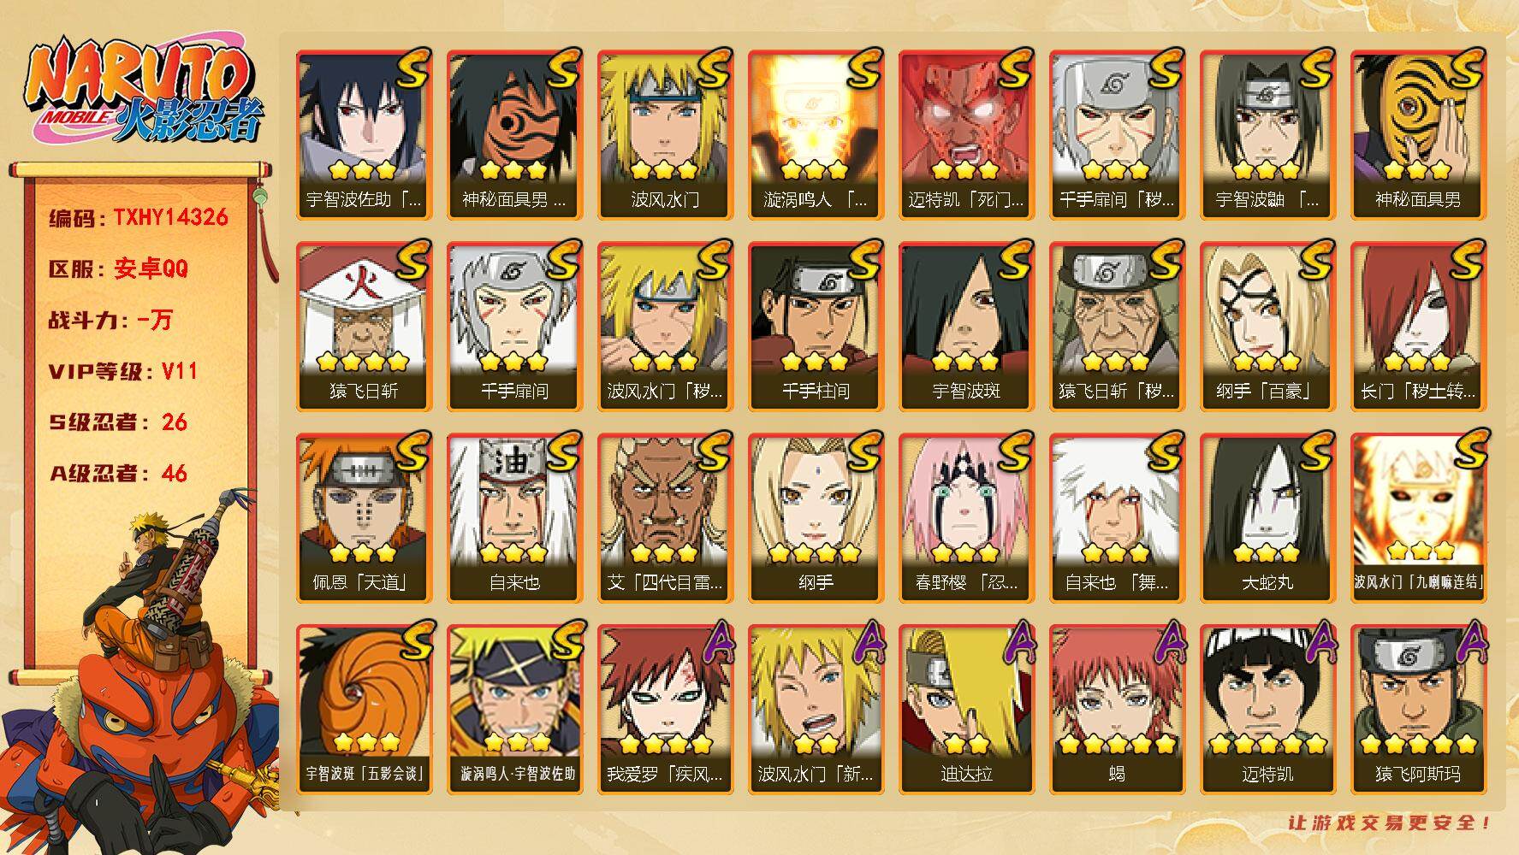Select the 波风水门「九喇嘛连结」 glowing card
Screen dimensions: 1519x855
coord(1417,517)
